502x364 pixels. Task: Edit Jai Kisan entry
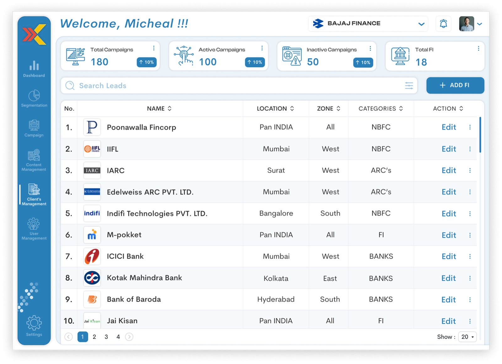(x=448, y=321)
